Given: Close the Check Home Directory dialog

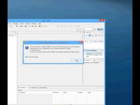Looking at the screenshot, I should [81, 42].
